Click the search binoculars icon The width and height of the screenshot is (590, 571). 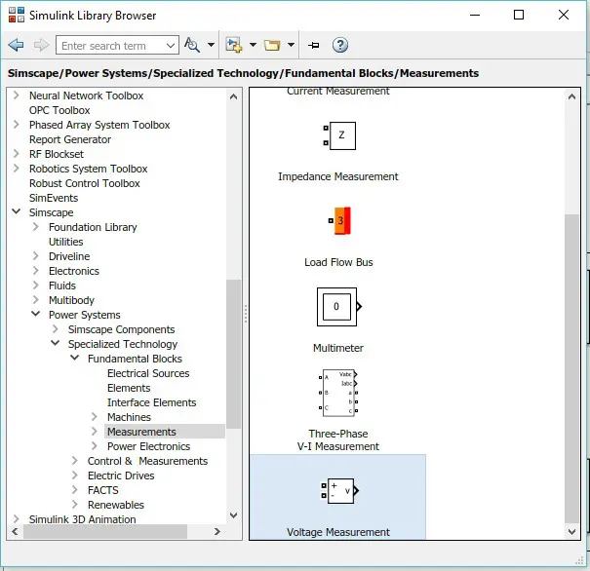pos(191,45)
